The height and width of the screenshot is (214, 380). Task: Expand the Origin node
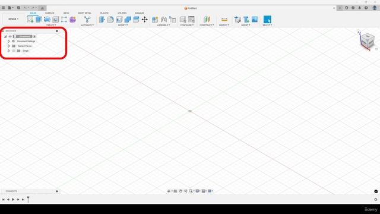[9, 51]
